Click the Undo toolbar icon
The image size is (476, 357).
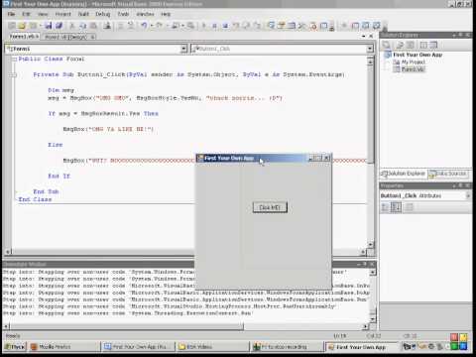(144, 26)
